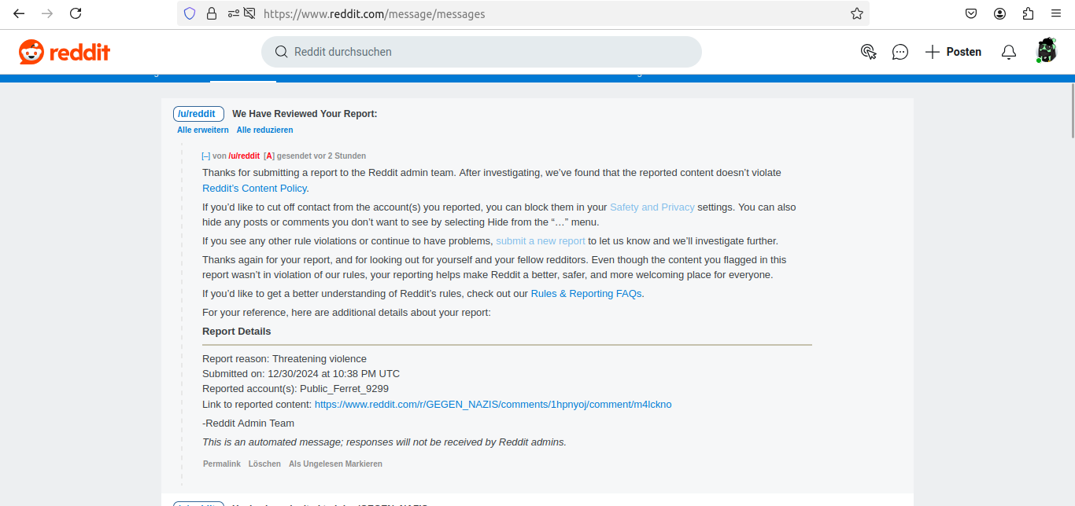Viewport: 1075px width, 506px height.
Task: Reload the current Reddit page
Action: 76,13
